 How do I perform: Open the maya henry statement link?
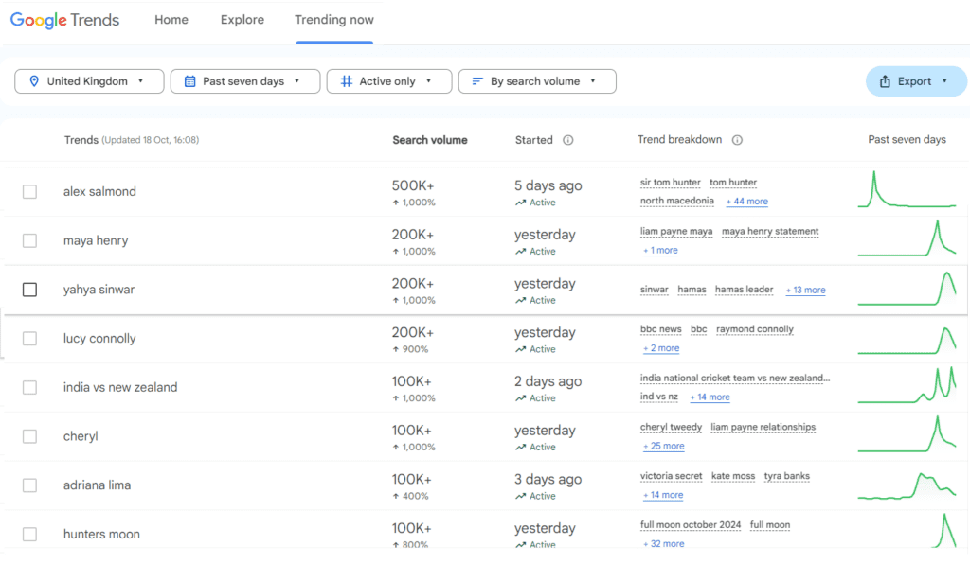(770, 231)
